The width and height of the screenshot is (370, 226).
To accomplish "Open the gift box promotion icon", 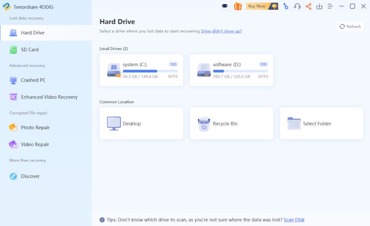I will point(237,6).
